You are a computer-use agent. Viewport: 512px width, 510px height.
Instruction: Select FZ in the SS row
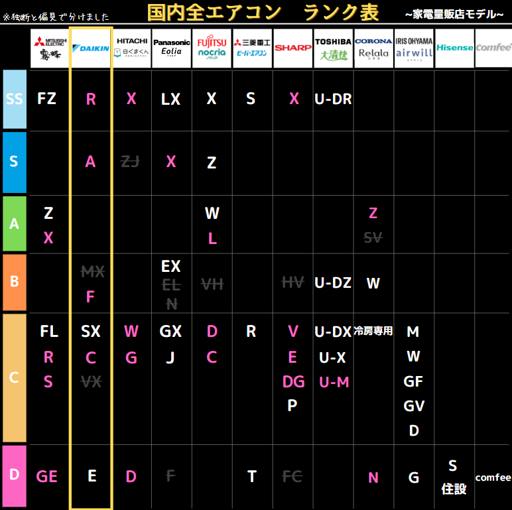[x=46, y=99]
